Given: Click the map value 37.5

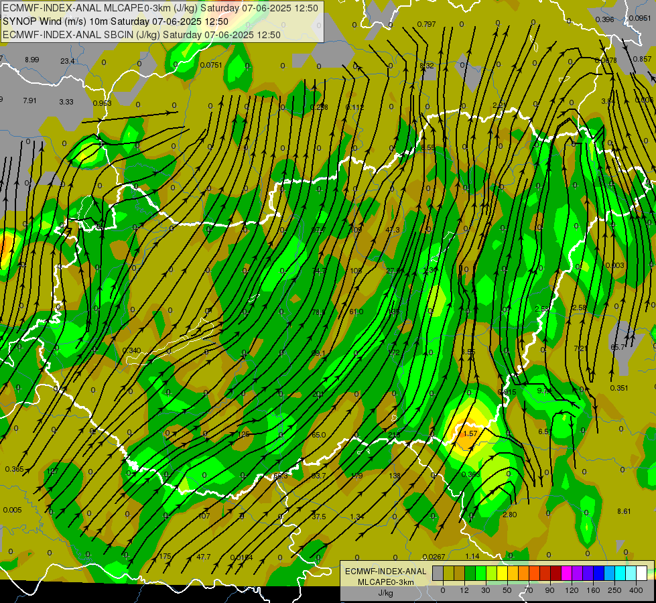Looking at the screenshot, I should [x=318, y=517].
